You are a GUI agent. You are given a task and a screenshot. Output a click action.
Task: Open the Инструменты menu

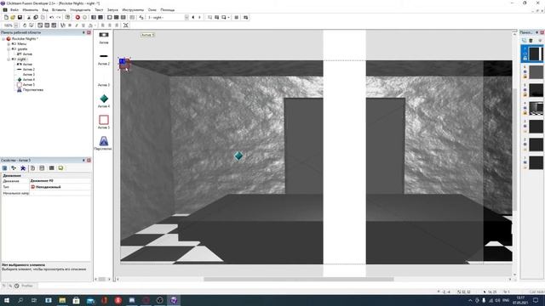133,10
